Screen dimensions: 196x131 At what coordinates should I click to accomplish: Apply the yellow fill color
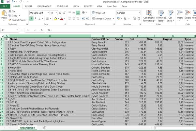coord(55,19)
